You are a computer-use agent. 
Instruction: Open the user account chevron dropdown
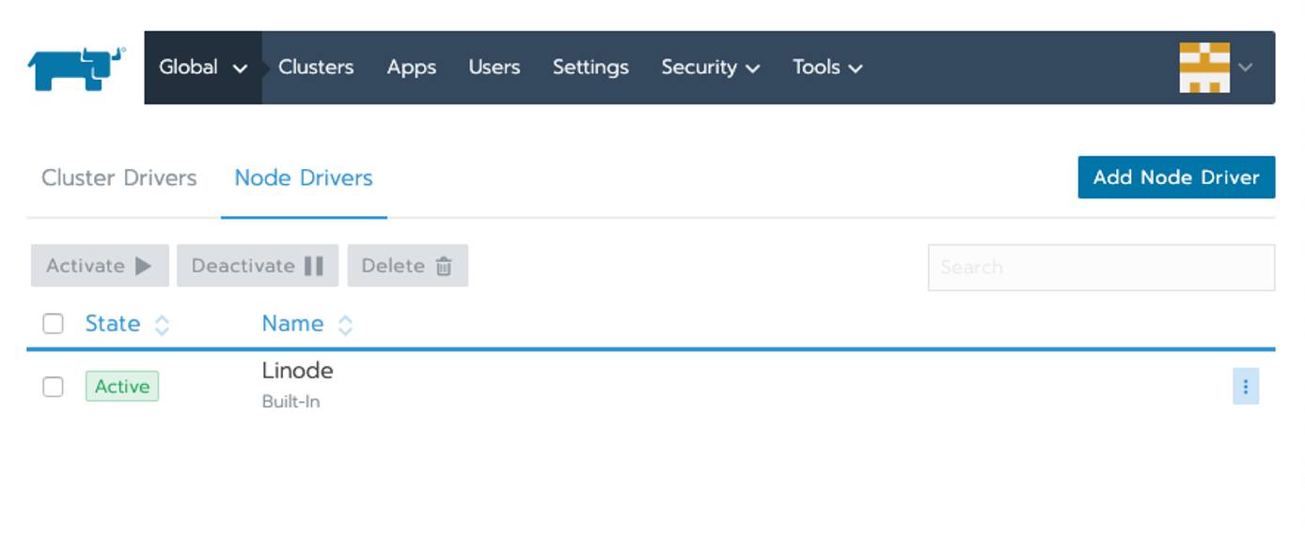pyautogui.click(x=1246, y=66)
